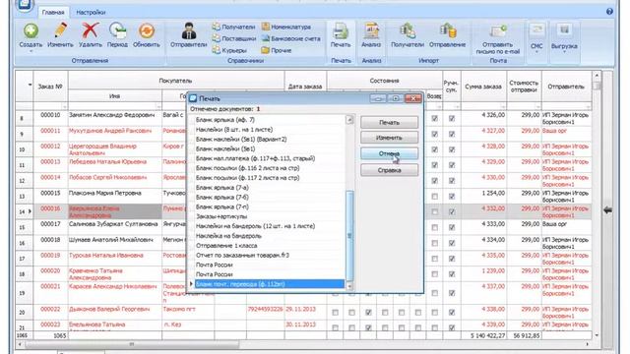The image size is (630, 354).
Task: Toggle Ручн. сум. checkbox for order 000017
Action: coord(452,227)
